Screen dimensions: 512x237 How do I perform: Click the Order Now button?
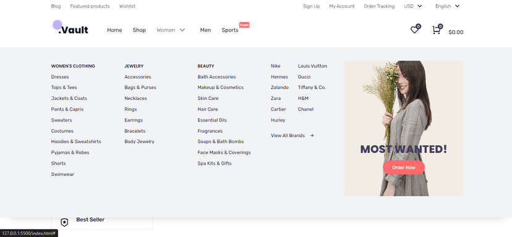pos(404,167)
